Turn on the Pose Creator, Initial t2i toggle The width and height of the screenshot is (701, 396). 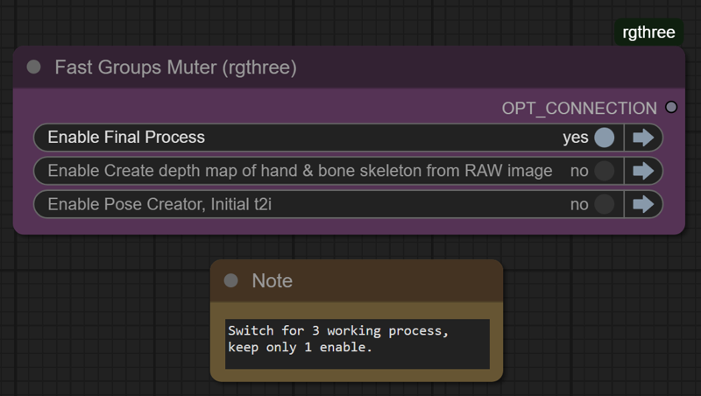coord(605,204)
